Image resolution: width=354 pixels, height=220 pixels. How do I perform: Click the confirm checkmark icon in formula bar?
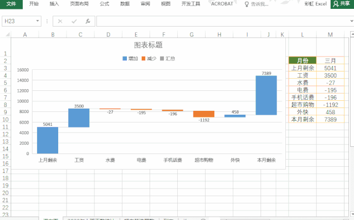74,21
